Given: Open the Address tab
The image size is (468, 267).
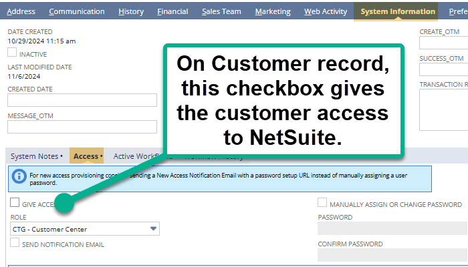Looking at the screenshot, I should 21,11.
